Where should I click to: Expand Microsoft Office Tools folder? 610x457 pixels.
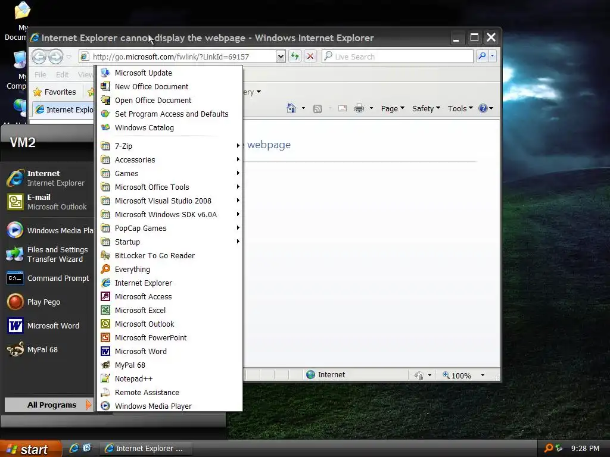pos(170,187)
